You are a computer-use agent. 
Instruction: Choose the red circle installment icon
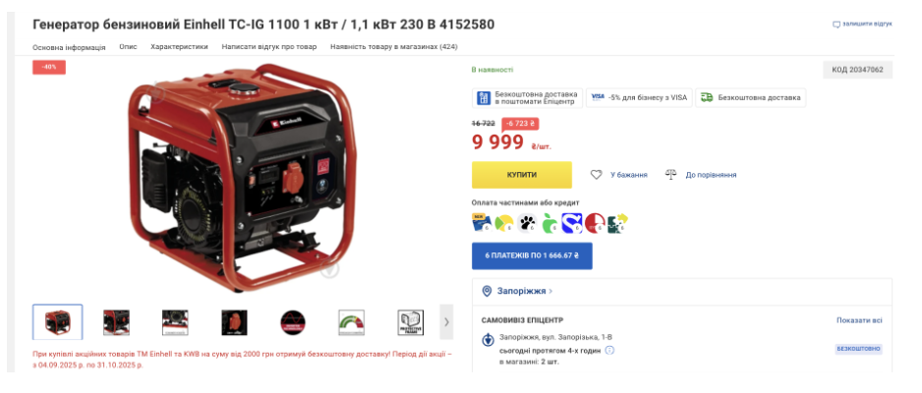click(x=595, y=223)
